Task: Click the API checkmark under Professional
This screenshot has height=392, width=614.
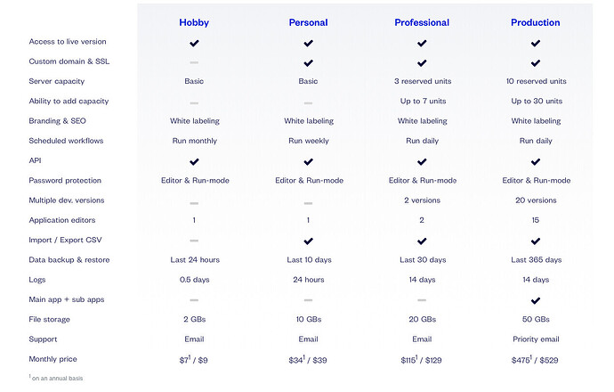Action: 422,162
